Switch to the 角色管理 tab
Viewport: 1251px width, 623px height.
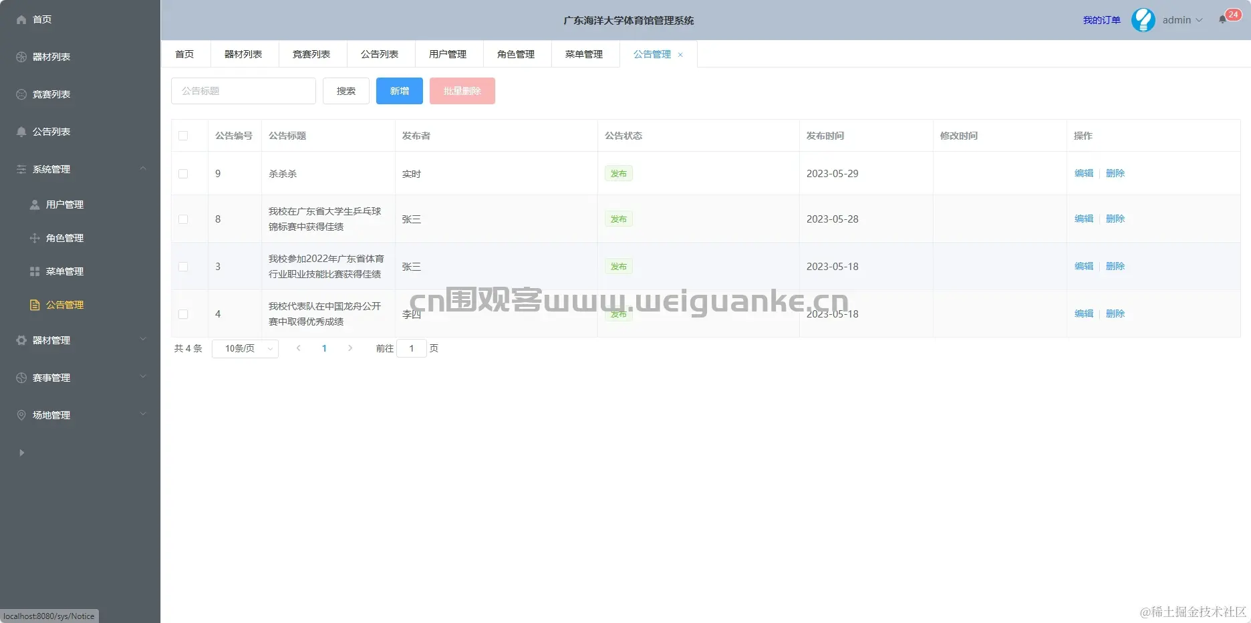516,54
